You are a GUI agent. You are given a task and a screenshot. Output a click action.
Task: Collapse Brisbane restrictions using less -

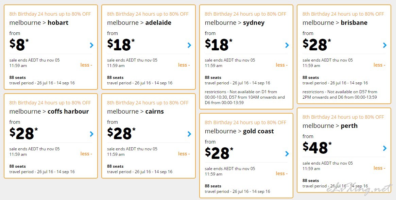point(380,65)
